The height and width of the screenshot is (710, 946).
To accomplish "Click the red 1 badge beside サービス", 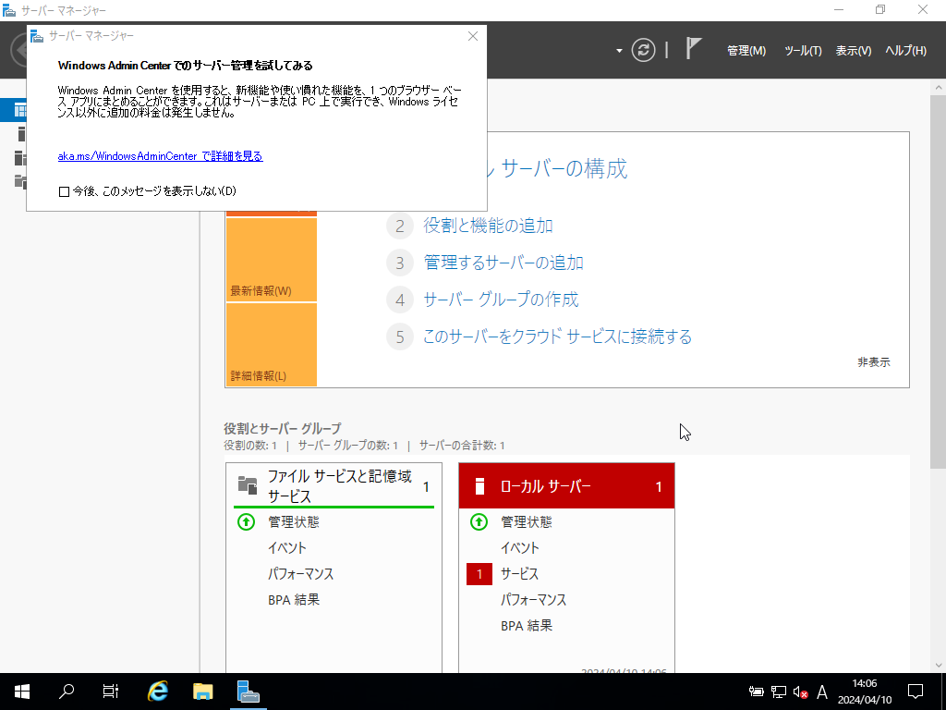I will coord(479,574).
